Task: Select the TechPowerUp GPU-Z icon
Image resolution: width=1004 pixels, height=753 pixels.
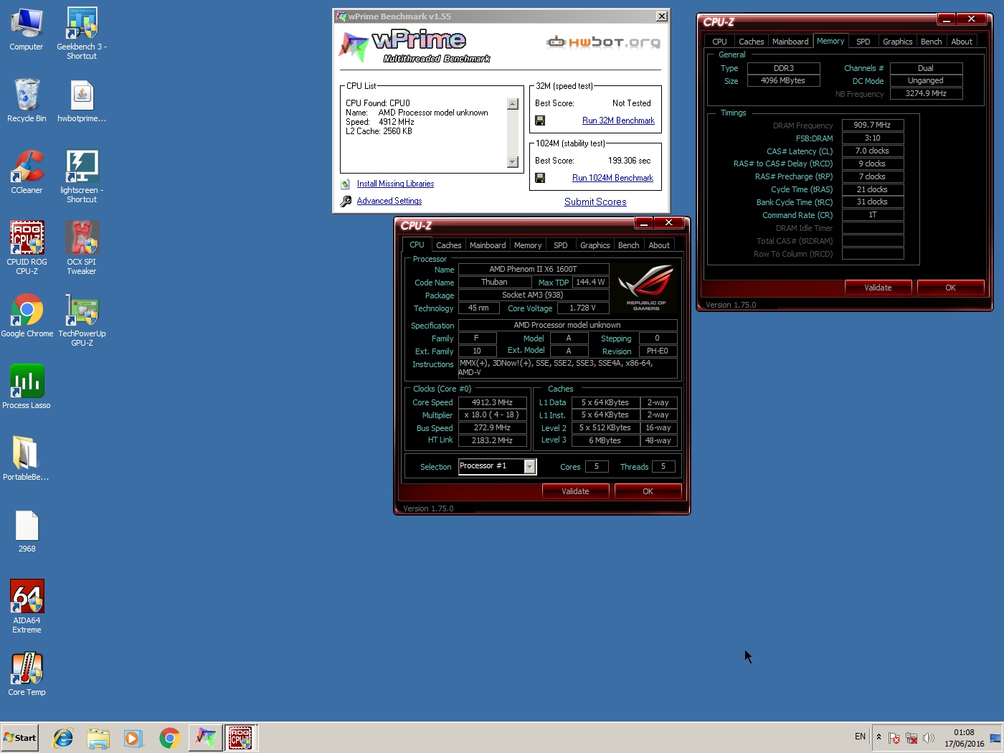Action: [x=82, y=321]
